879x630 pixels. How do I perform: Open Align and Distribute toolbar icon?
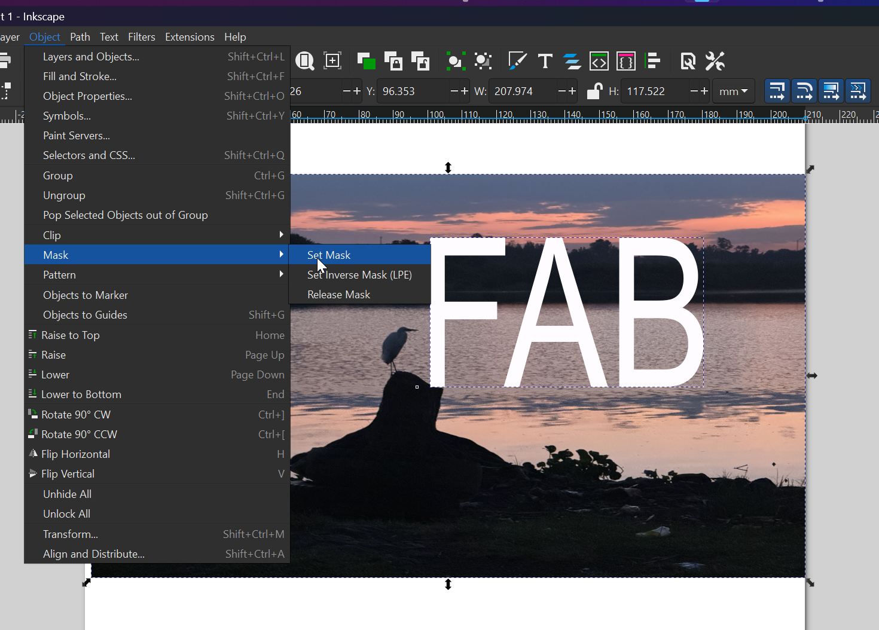click(x=654, y=61)
